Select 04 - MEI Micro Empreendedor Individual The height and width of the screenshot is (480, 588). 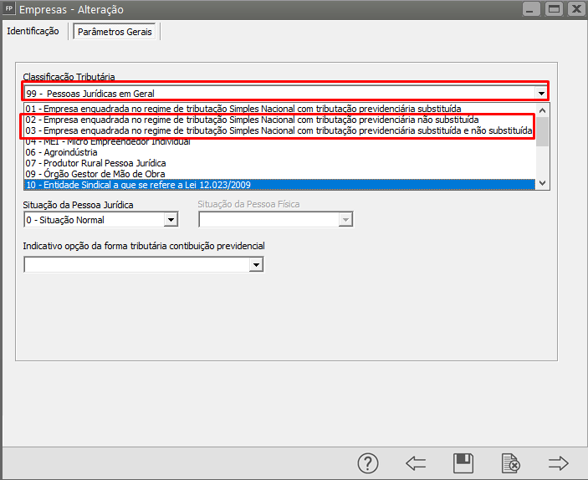click(x=279, y=141)
